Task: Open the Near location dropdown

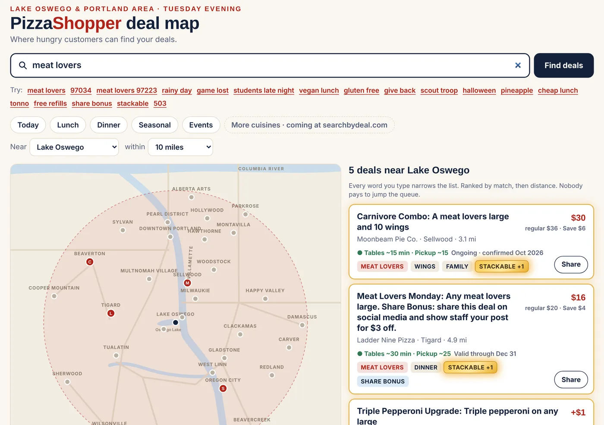Action: [74, 147]
